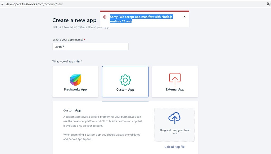
Task: Select the External App upload arrow icon
Action: 175,78
